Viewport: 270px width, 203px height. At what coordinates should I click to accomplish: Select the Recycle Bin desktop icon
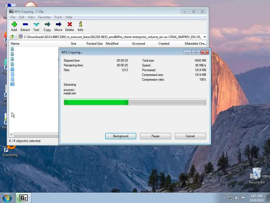257,176
